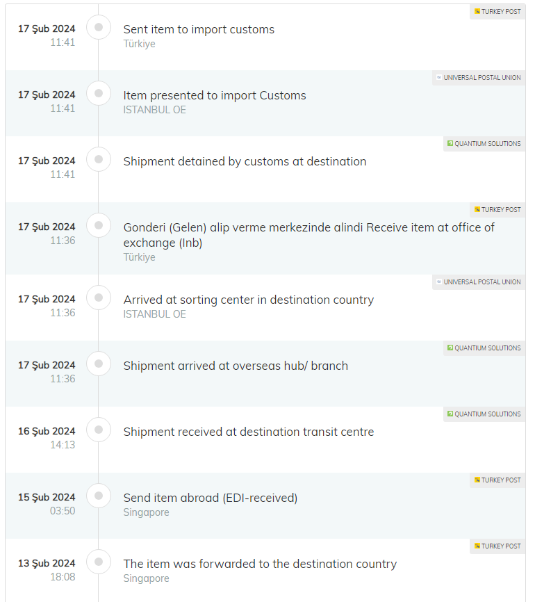Screen dimensions: 535x602
Task: Click Universal Postal Union badge on 'Arrived at sorting center'
Action: pos(479,282)
